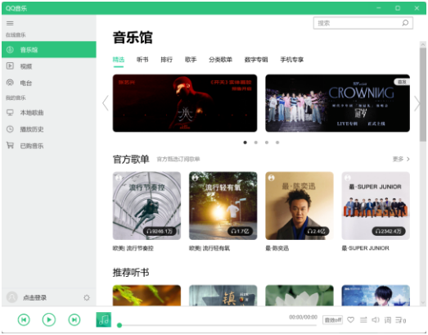Open 已购音乐 purchased music
Image resolution: width=428 pixels, height=335 pixels.
point(49,146)
